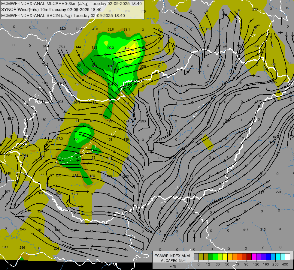The width and height of the screenshot is (294, 270).
Task: Click the map value '89.1'
Action: click(x=127, y=29)
